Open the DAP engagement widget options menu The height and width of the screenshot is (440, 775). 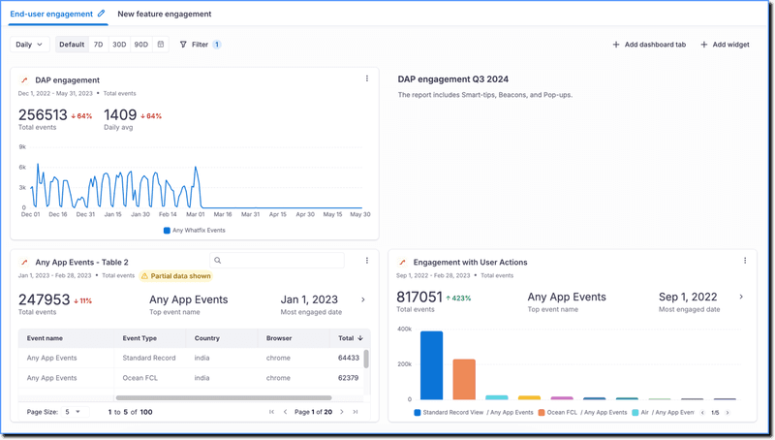click(x=366, y=79)
